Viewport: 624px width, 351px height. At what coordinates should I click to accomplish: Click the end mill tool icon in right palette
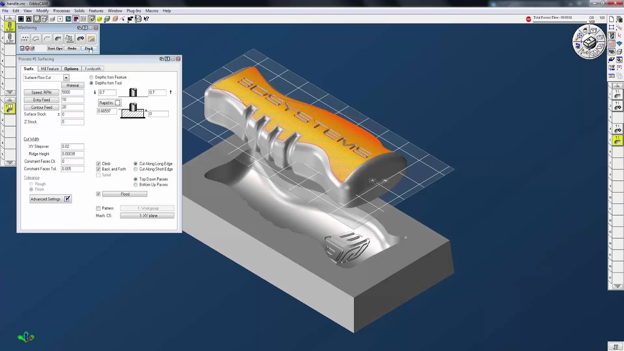[612, 36]
